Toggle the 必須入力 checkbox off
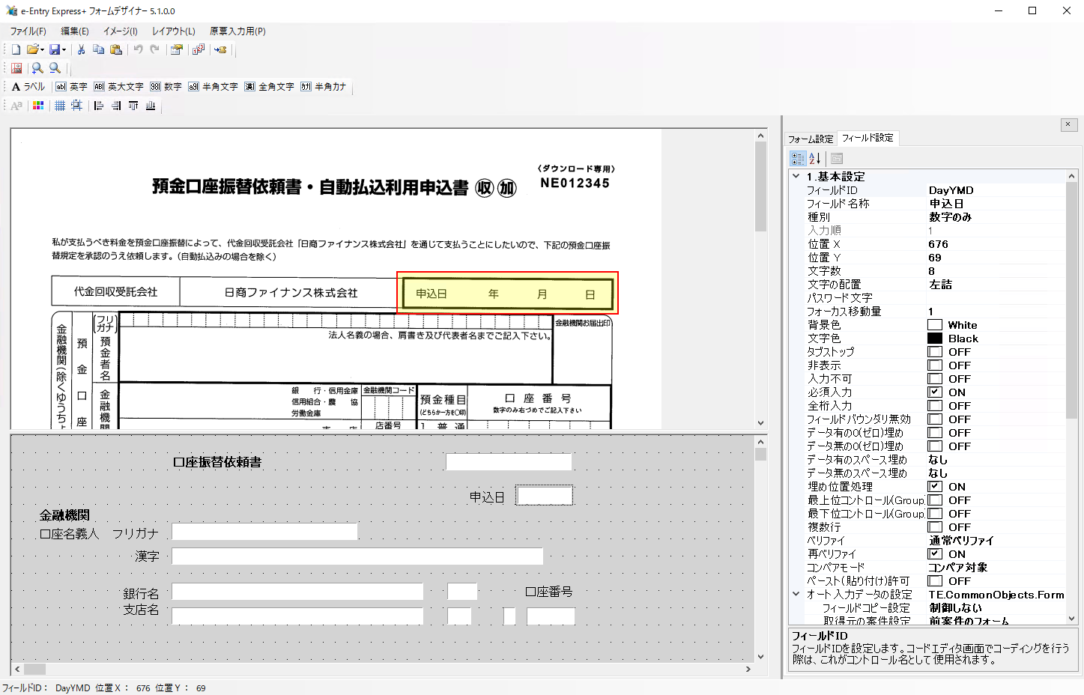 [x=936, y=392]
